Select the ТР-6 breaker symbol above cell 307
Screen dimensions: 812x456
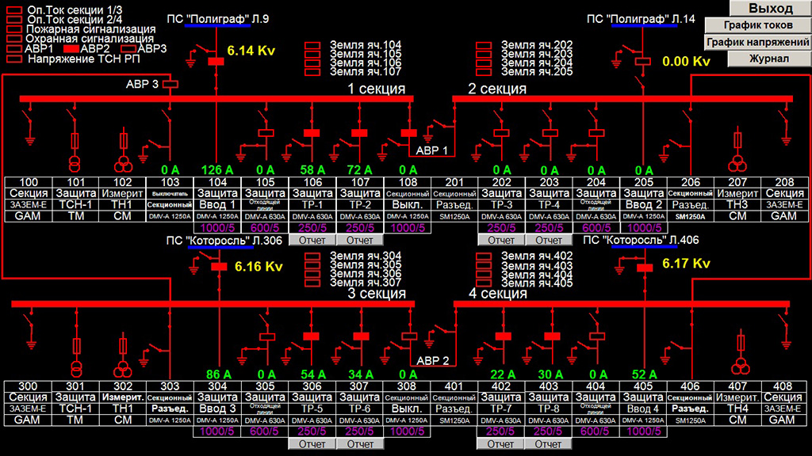361,336
